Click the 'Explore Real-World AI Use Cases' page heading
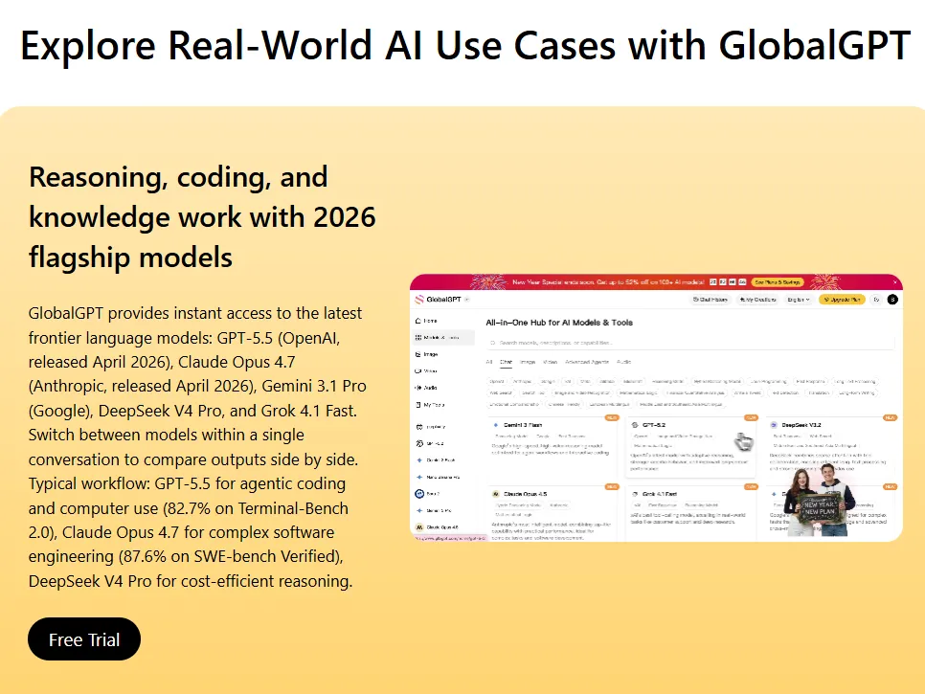The height and width of the screenshot is (694, 925). (x=465, y=45)
